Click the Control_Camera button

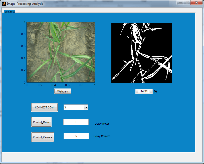[x=43, y=137]
